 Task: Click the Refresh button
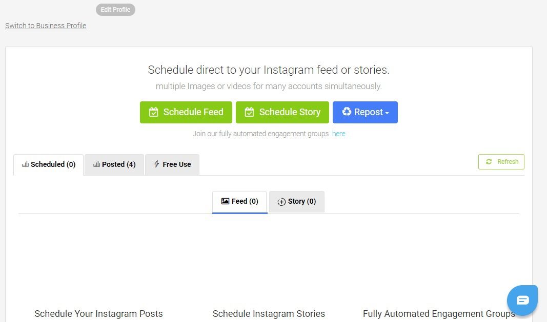click(x=501, y=161)
